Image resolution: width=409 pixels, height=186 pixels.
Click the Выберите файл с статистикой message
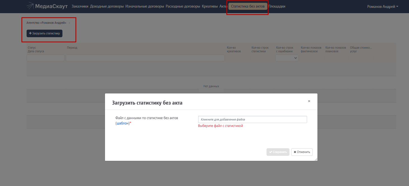tap(220, 126)
